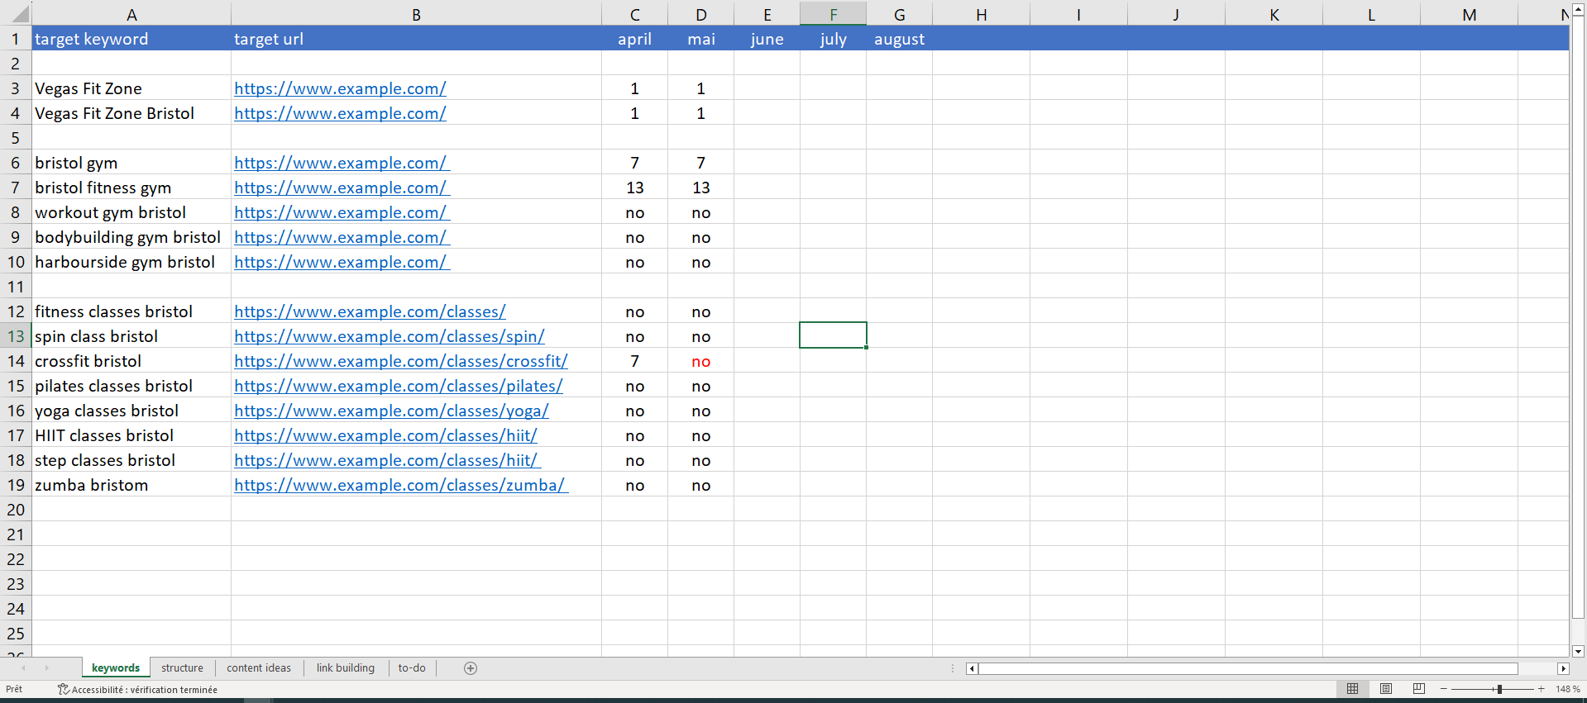Image resolution: width=1587 pixels, height=703 pixels.
Task: Select column B header
Action: pyautogui.click(x=416, y=14)
